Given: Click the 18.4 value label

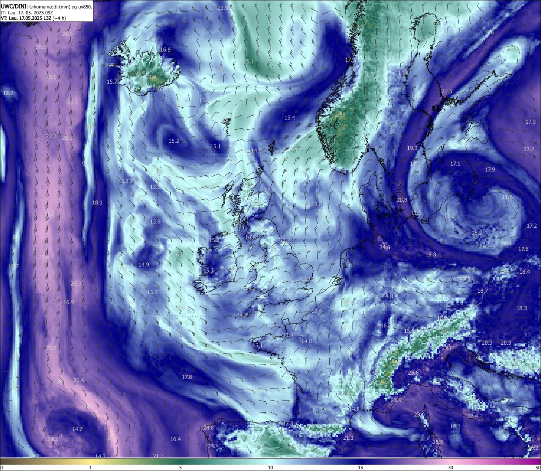Looking at the screenshot, I should coord(525,272).
